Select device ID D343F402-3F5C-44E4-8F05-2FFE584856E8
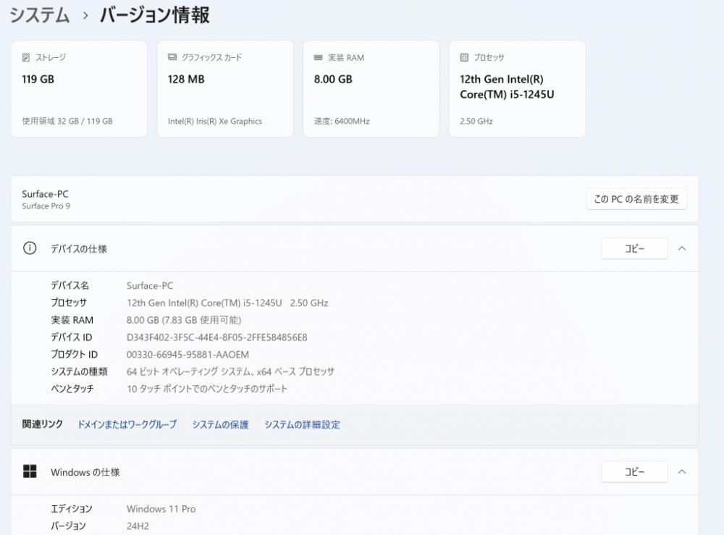724x535 pixels. pyautogui.click(x=216, y=337)
